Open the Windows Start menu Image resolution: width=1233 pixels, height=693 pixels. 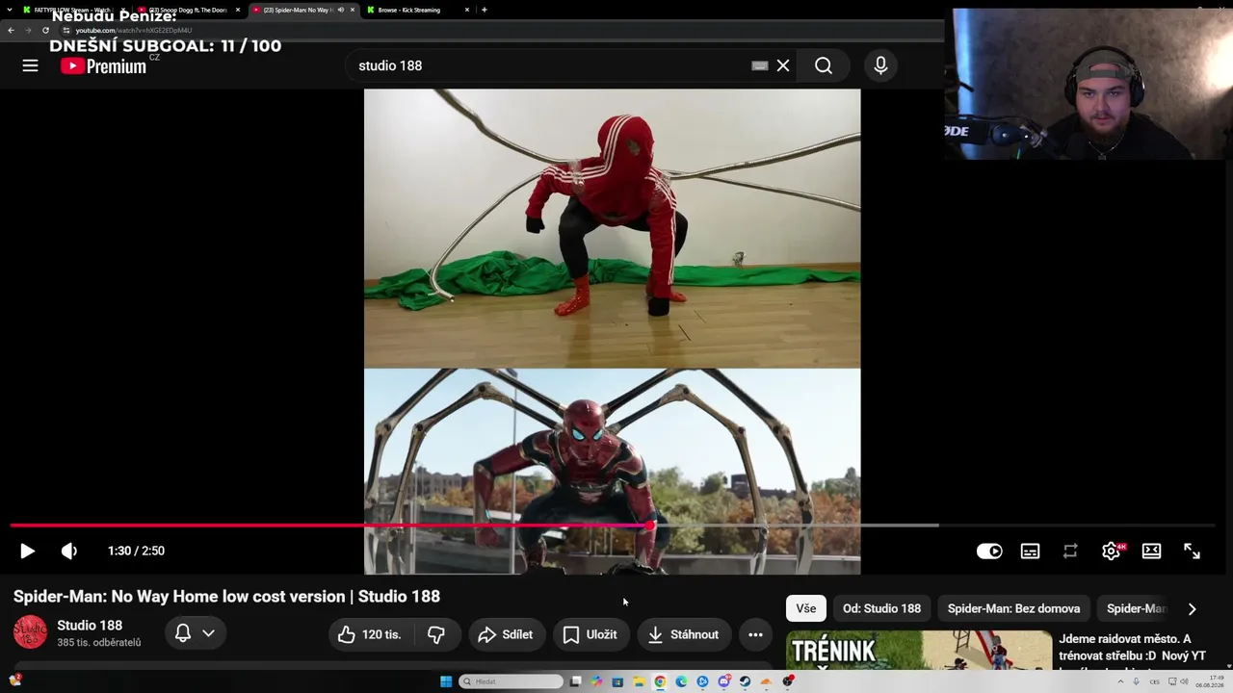tap(446, 681)
